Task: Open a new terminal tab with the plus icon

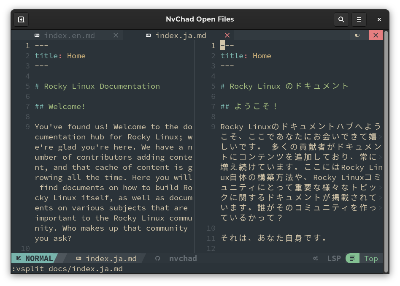Action: 21,19
